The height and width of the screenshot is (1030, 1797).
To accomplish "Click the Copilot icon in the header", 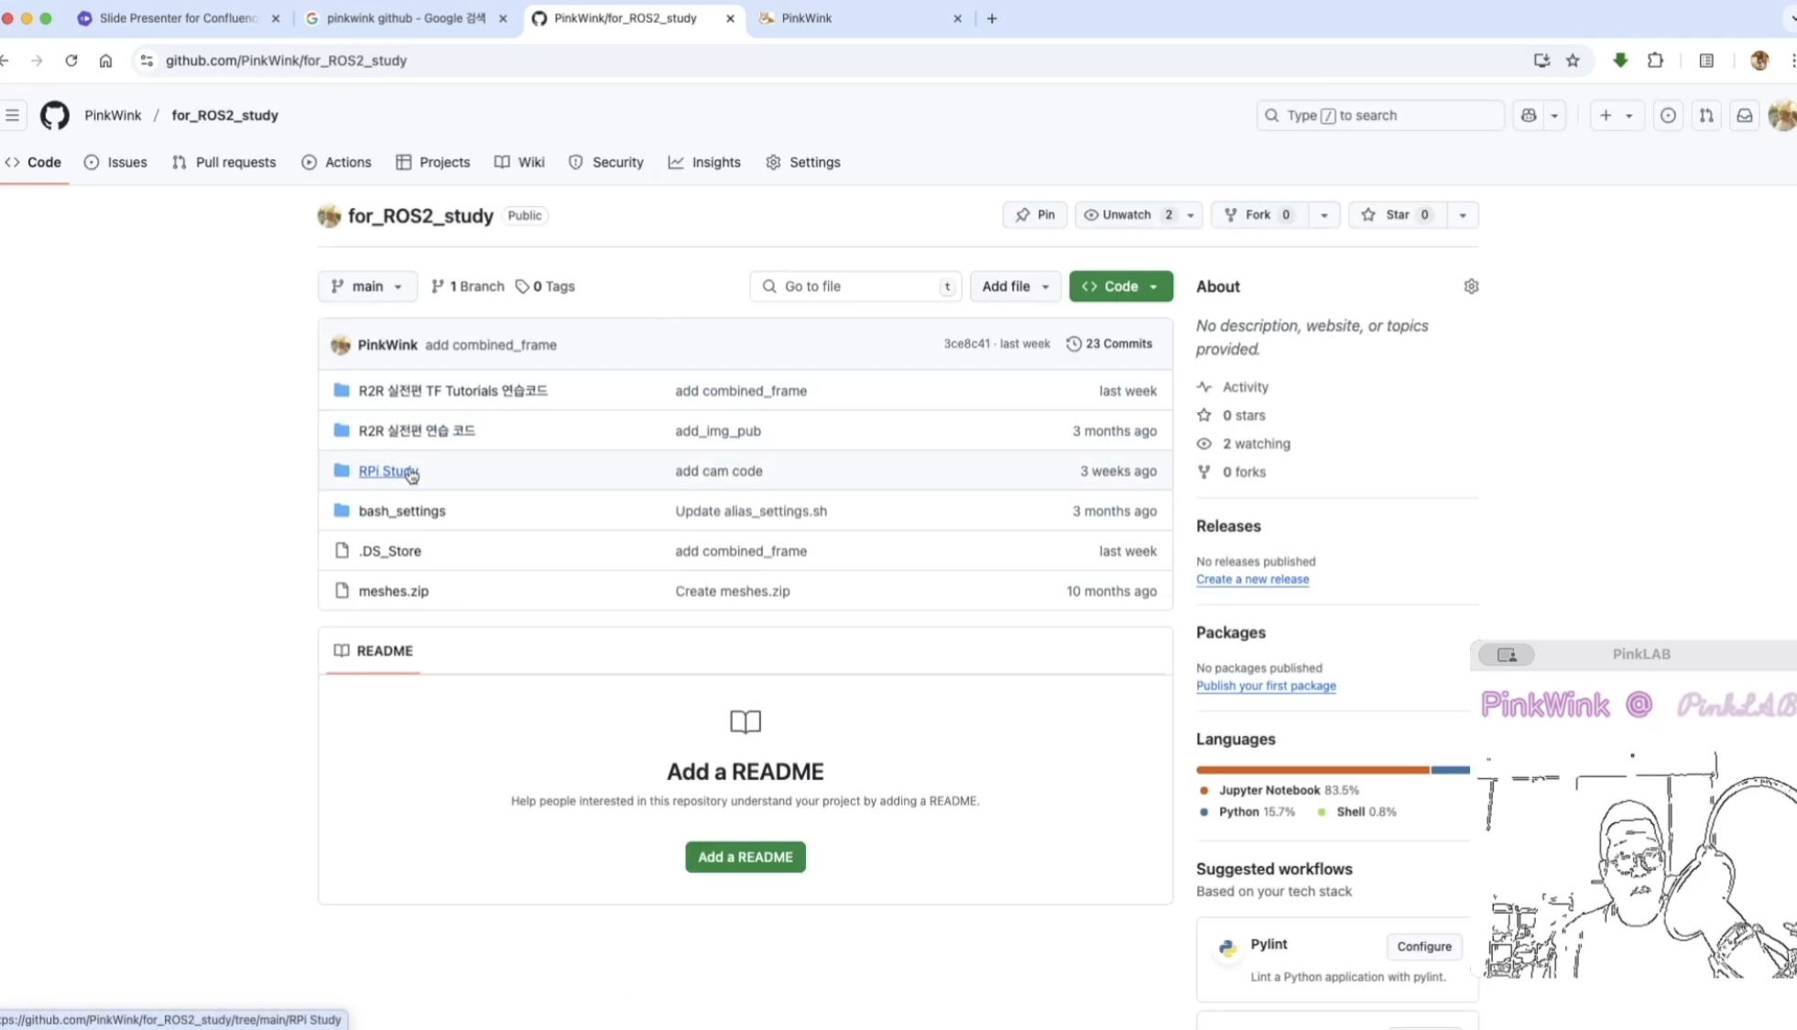I will tap(1528, 115).
